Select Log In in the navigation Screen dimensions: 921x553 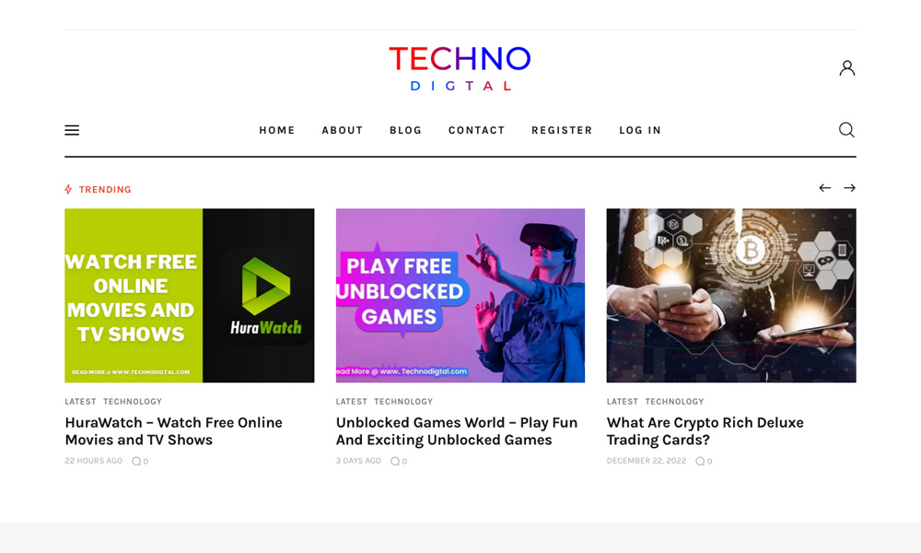640,131
